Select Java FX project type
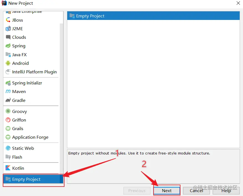Screen dimensions: 243x196 (x=32, y=55)
